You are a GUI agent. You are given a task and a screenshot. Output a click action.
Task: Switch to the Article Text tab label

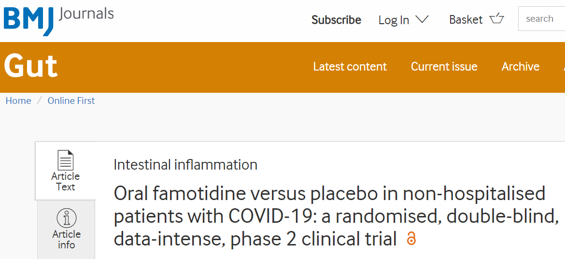click(x=66, y=181)
